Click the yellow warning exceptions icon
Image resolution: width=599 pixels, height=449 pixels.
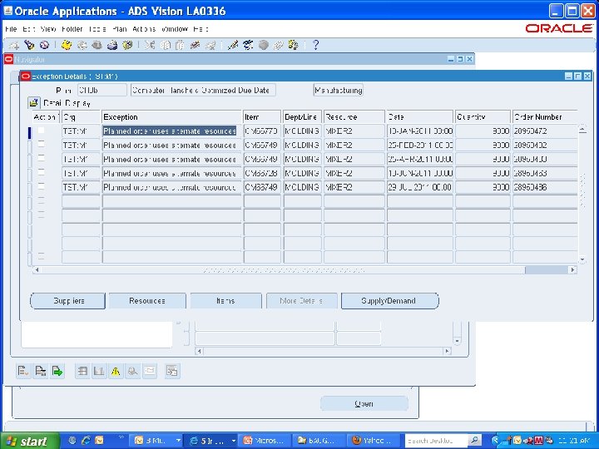[x=116, y=371]
